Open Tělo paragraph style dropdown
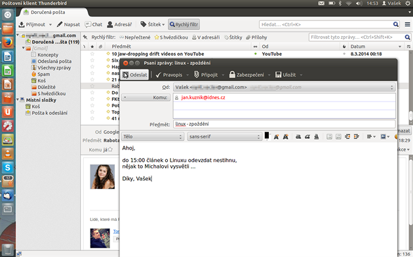The height and width of the screenshot is (257, 413). tap(153, 136)
